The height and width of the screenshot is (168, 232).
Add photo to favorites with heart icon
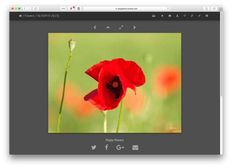[x=185, y=16]
